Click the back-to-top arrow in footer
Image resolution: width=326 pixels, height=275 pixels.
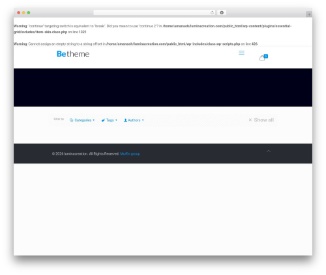269,151
